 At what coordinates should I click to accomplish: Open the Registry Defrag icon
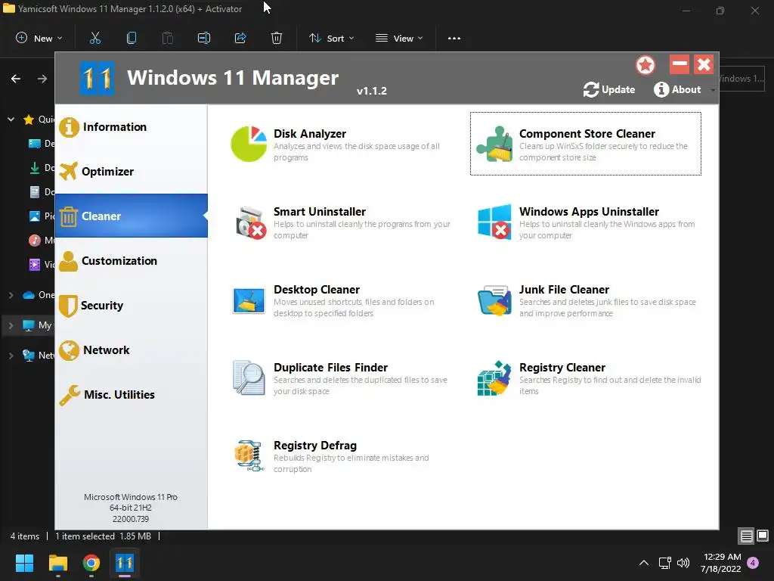click(x=249, y=455)
